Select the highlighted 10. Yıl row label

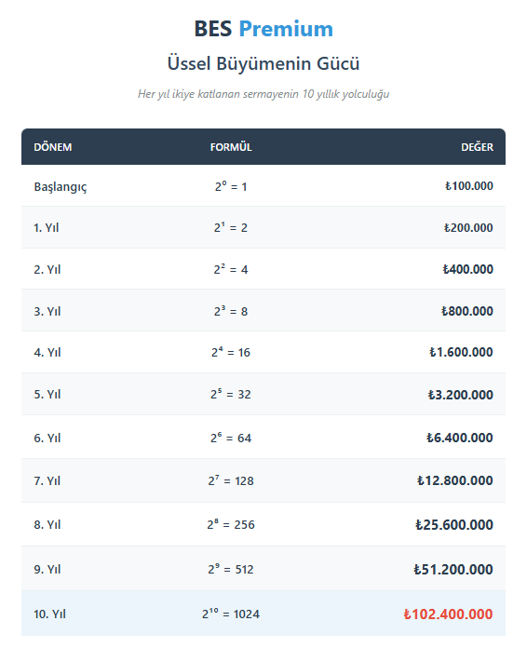(49, 614)
